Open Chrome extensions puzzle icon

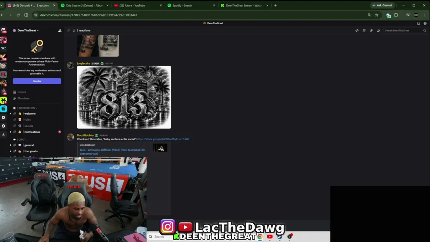tap(396, 15)
